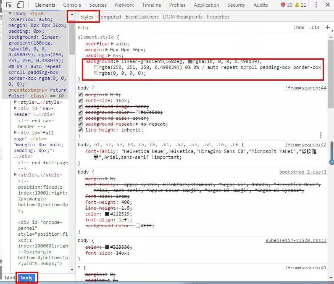Click the red error count icon
The height and width of the screenshot is (284, 334).
click(x=284, y=5)
